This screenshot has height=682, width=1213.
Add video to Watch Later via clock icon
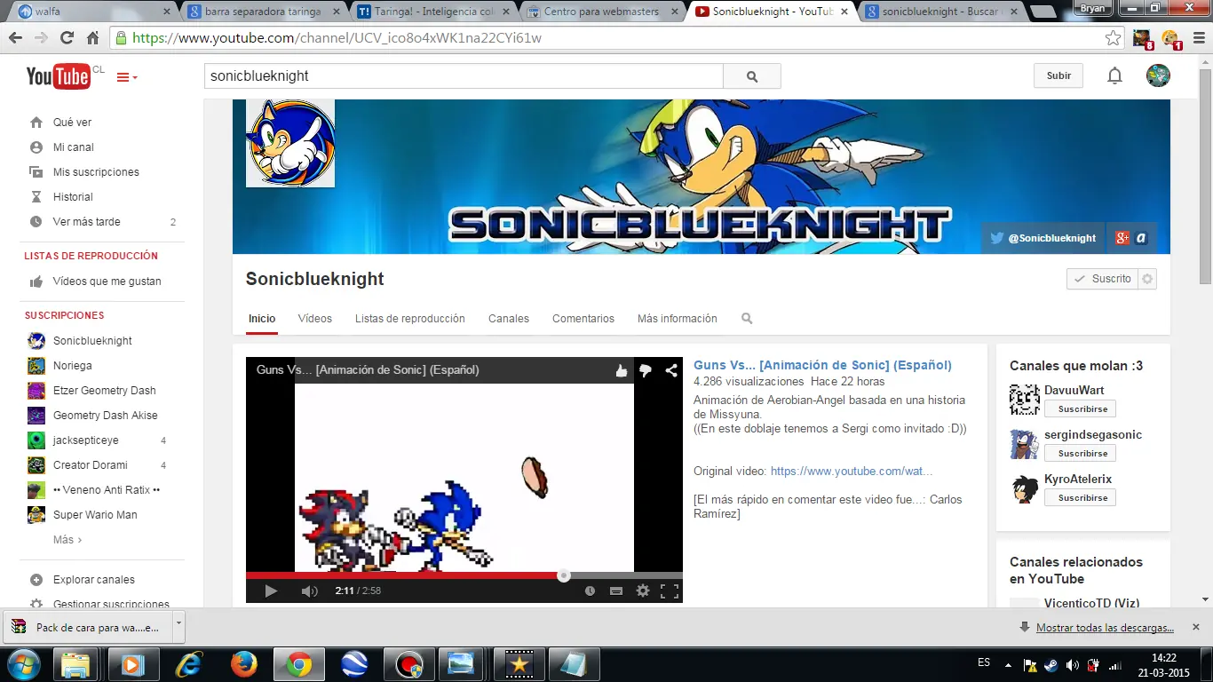(x=590, y=591)
